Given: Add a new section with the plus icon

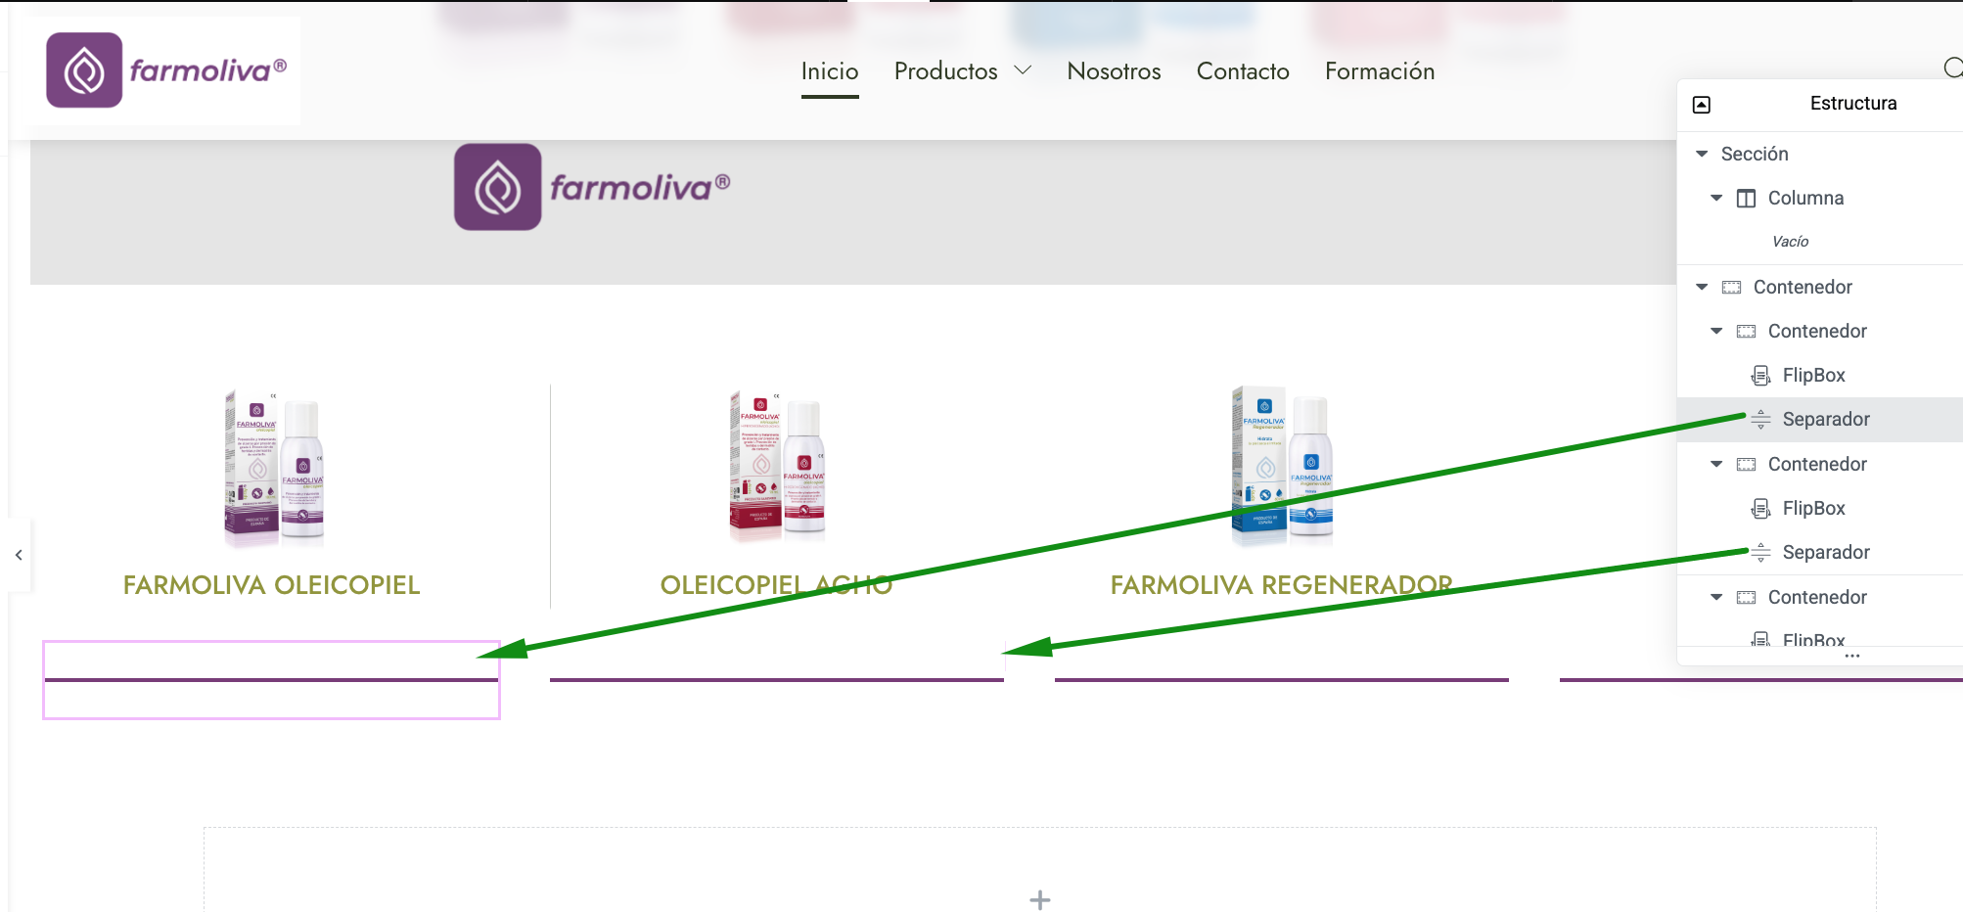Looking at the screenshot, I should click(1040, 899).
